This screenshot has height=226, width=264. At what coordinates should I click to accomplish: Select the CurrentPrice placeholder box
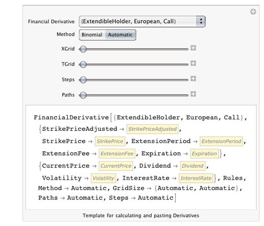[x=116, y=166]
